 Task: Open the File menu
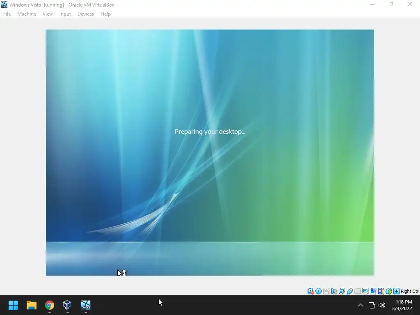point(7,14)
